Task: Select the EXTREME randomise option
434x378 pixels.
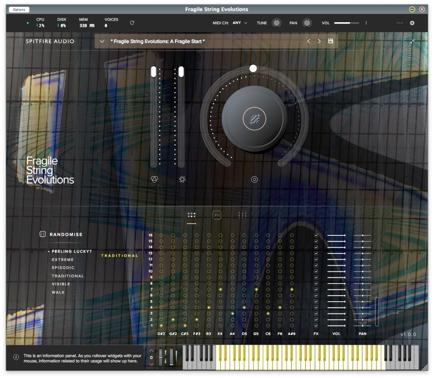Action: 63,260
